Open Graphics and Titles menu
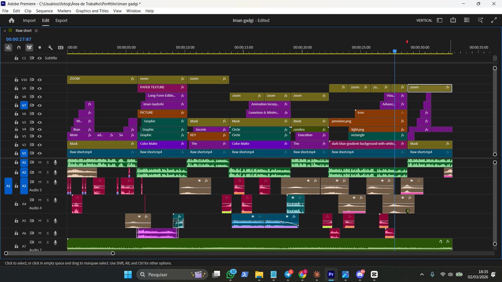 coord(92,11)
